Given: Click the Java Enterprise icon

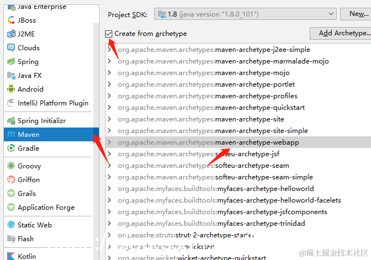Looking at the screenshot, I should coord(12,7).
